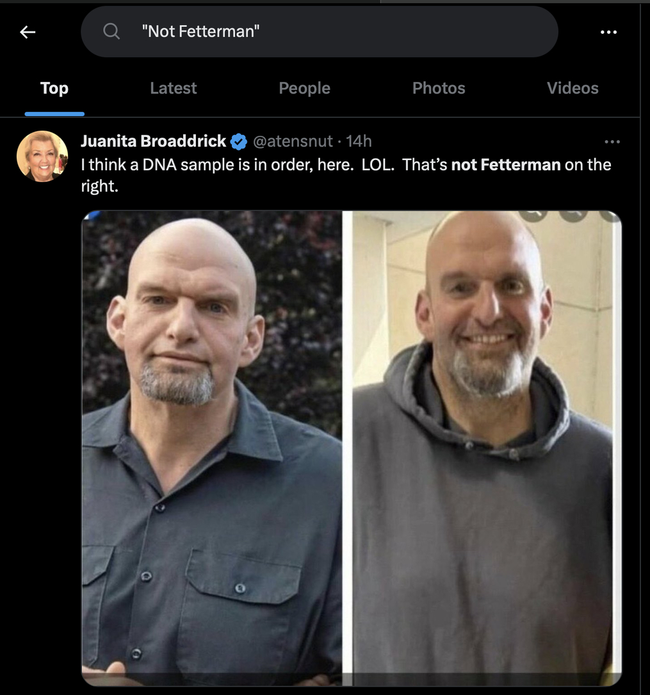Image resolution: width=650 pixels, height=695 pixels.
Task: Switch to the Latest tab
Action: [x=174, y=88]
